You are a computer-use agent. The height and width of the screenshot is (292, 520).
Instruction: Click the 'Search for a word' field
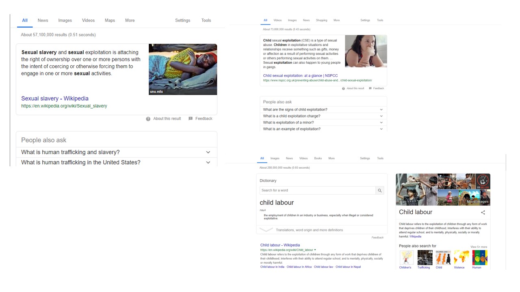pos(317,190)
